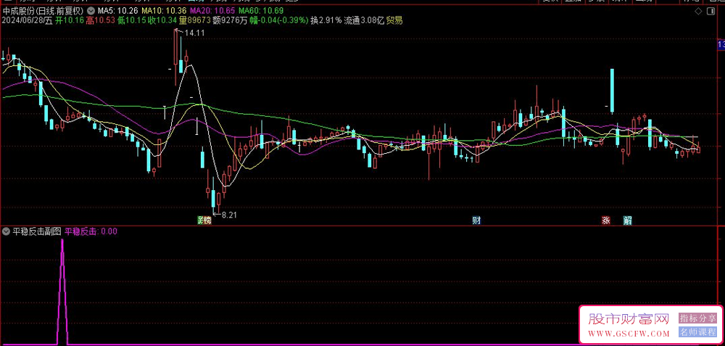Click the 14.11 high price label
This screenshot has width=725, height=346.
pyautogui.click(x=194, y=33)
